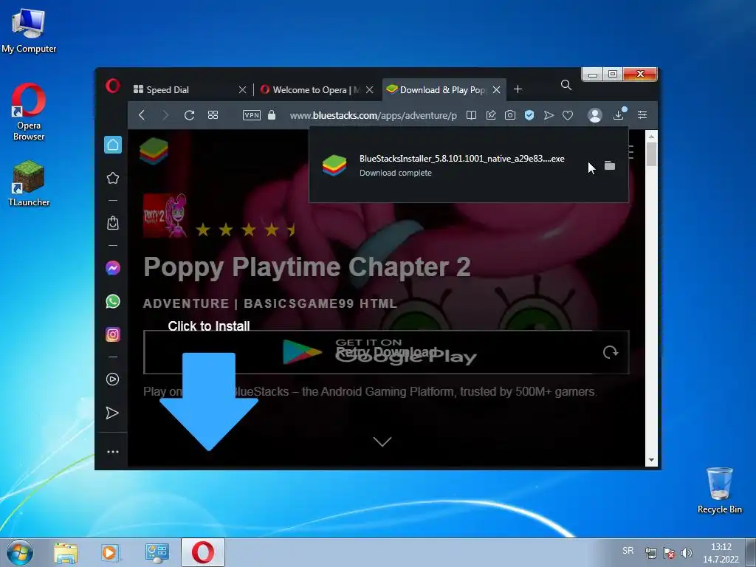Click page scrollbar up arrow
The height and width of the screenshot is (567, 756).
651,137
